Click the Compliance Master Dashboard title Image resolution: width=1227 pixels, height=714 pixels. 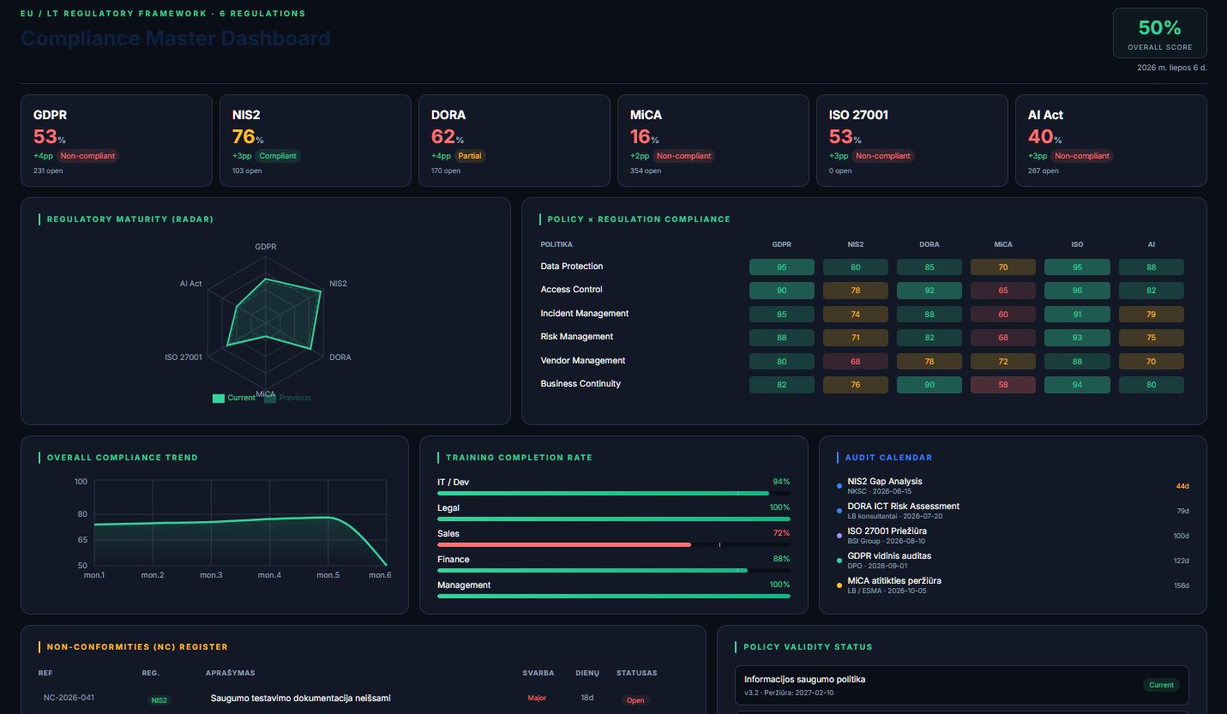(x=176, y=39)
